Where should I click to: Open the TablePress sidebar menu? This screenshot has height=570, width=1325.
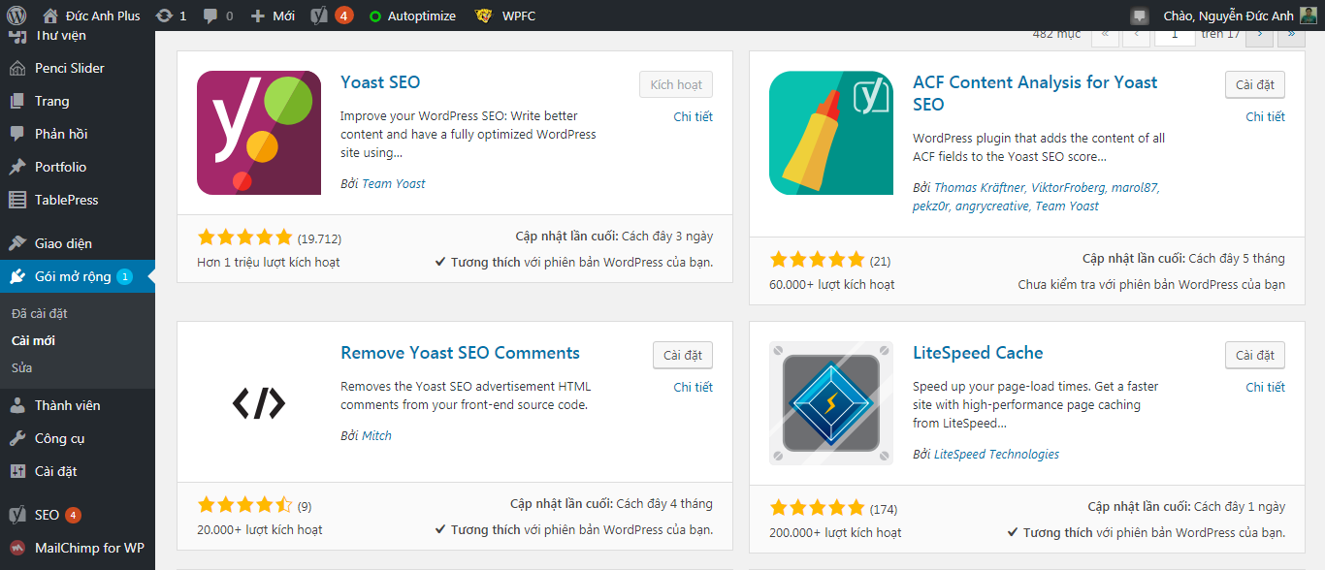coord(66,200)
